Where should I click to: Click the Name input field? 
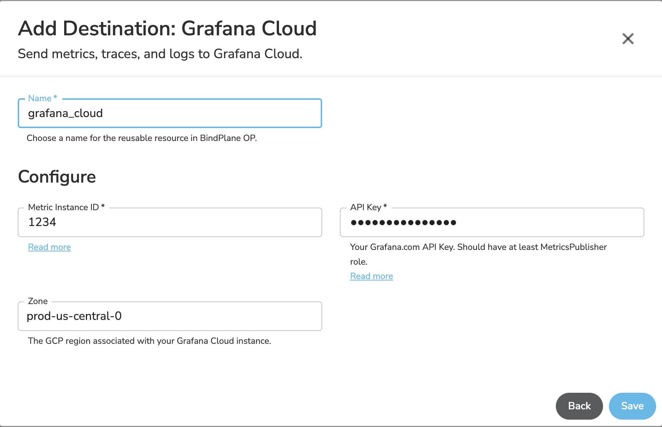170,113
